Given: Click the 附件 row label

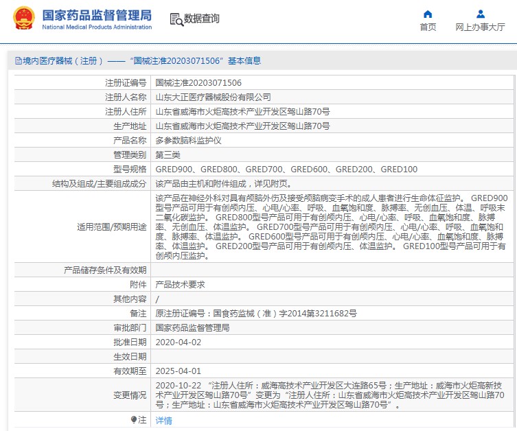Looking at the screenshot, I should (138, 285).
